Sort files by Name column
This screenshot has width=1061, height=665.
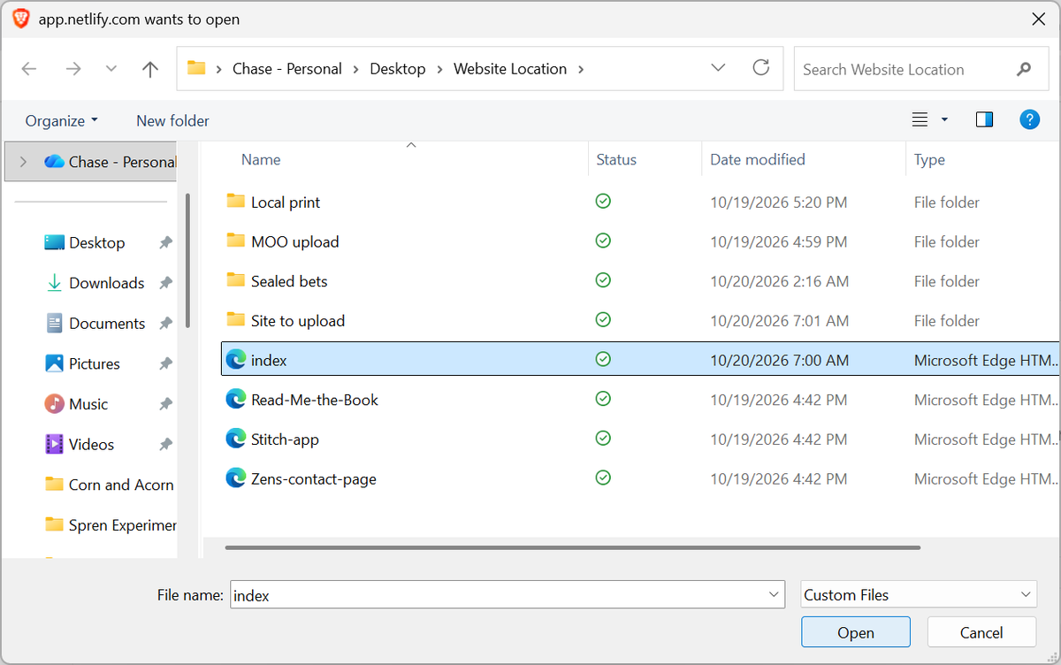pyautogui.click(x=261, y=160)
